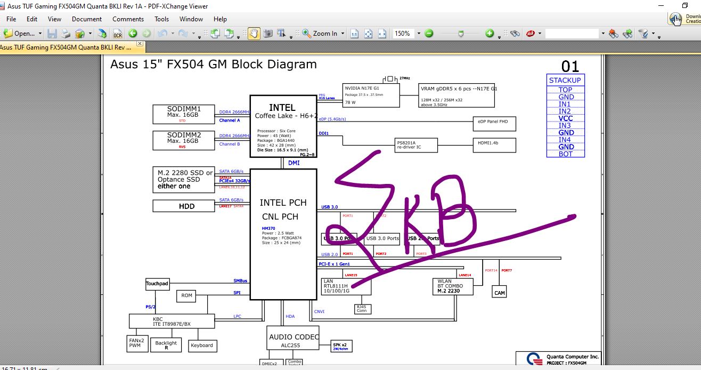This screenshot has width=701, height=370.
Task: Expand the Zoom In tool dropdown
Action: pyautogui.click(x=343, y=34)
